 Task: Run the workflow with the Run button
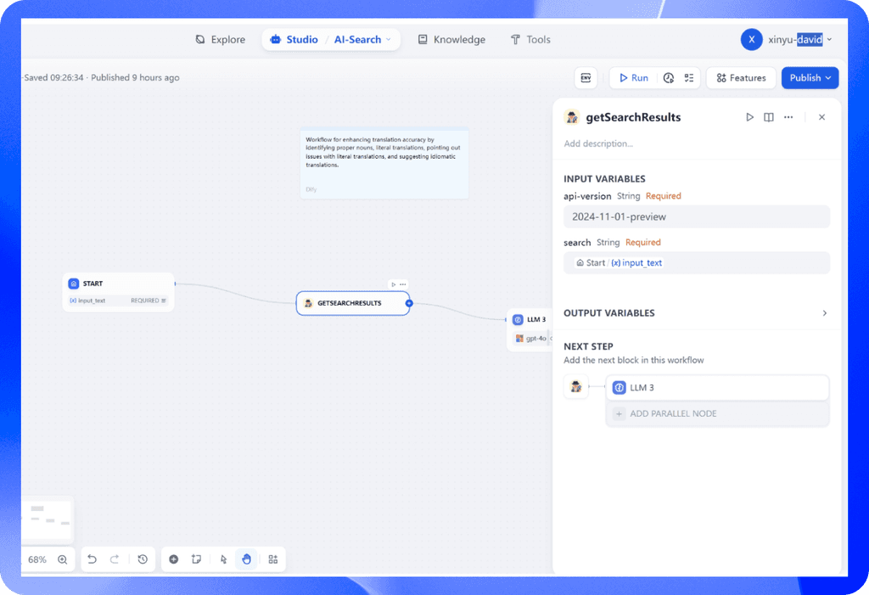point(633,77)
